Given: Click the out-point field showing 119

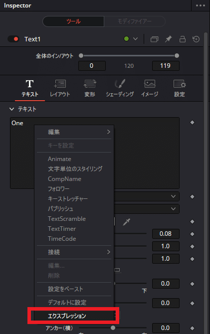Looking at the screenshot, I should click(x=166, y=66).
